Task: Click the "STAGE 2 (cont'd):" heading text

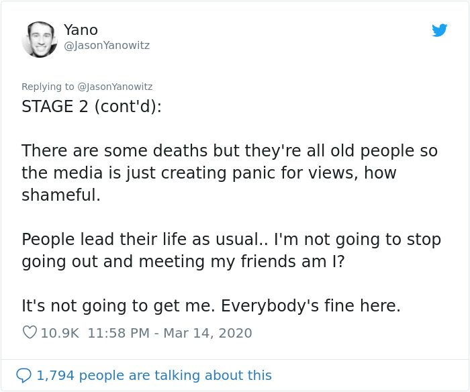Action: [91, 107]
